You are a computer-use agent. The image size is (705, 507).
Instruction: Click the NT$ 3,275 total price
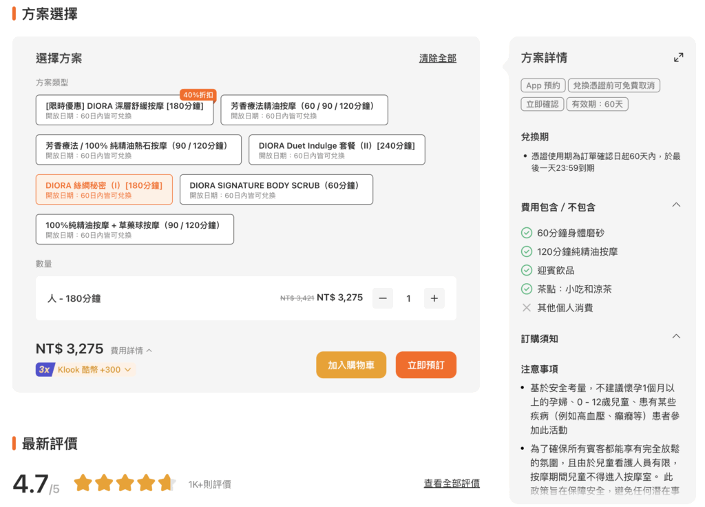click(70, 349)
